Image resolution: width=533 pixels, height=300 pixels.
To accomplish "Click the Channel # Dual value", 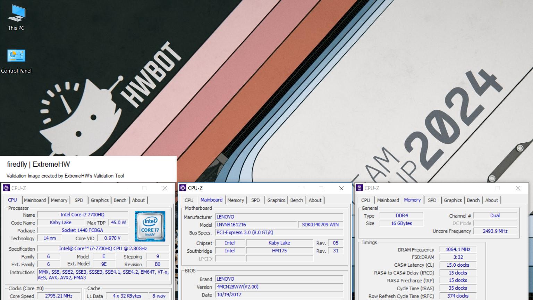I will (x=495, y=216).
